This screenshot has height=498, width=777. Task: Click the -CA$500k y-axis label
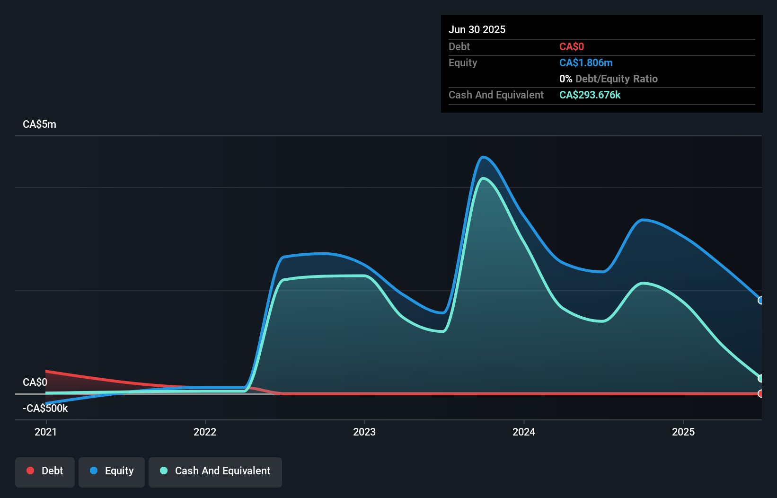tap(45, 408)
